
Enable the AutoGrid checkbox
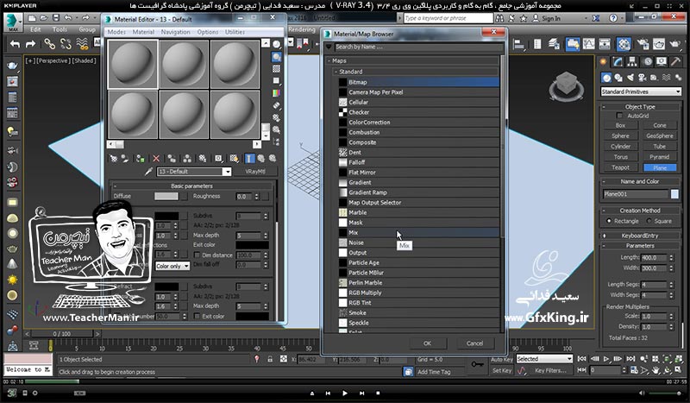619,116
